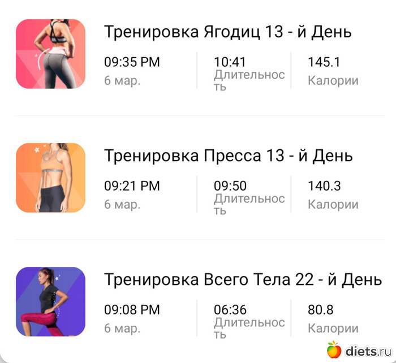Tap the 145.1 calories value

pyautogui.click(x=324, y=62)
